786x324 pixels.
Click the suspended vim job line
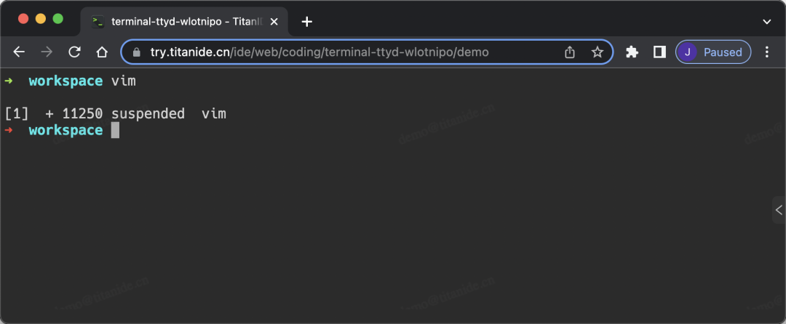pos(115,114)
